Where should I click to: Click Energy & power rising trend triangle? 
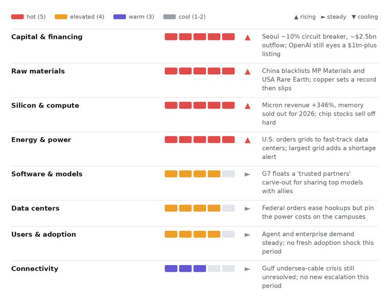(247, 140)
